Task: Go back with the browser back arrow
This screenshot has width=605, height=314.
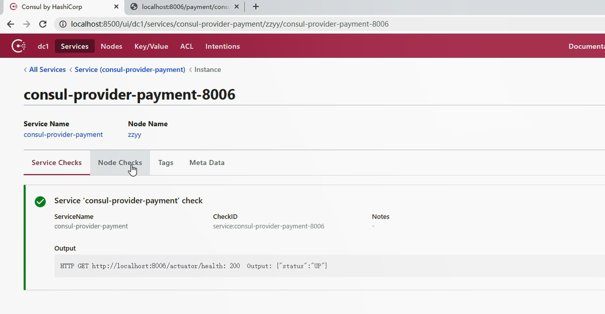Action: point(10,24)
